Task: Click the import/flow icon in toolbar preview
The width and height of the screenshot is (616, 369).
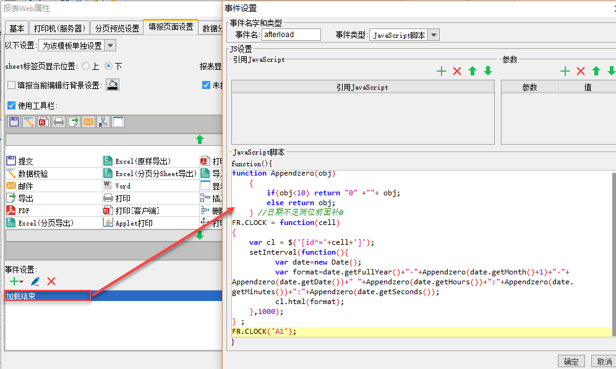Action: pos(103,122)
